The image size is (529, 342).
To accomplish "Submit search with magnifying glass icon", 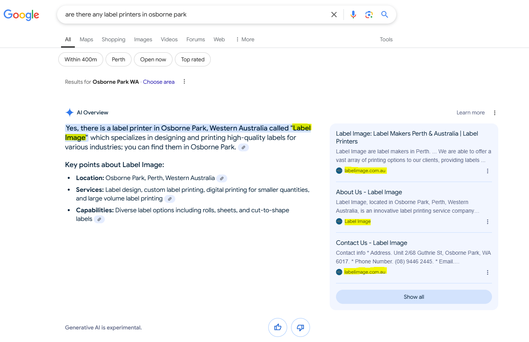I will tap(385, 15).
